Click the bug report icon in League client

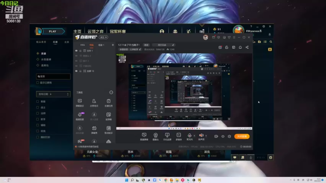pos(271,157)
